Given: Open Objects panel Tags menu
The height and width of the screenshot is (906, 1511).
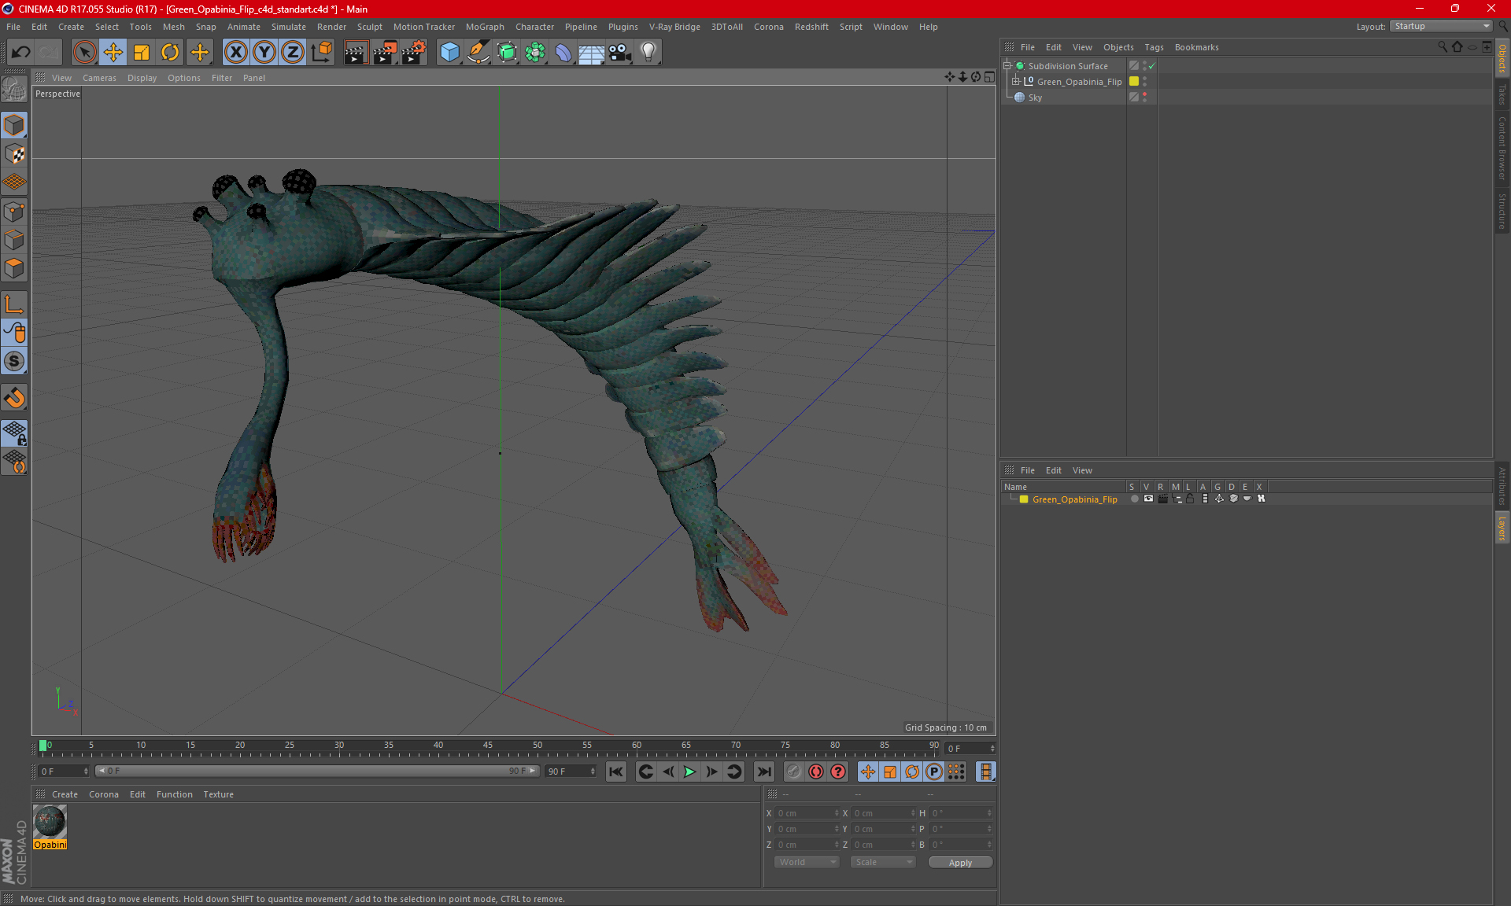Looking at the screenshot, I should (x=1154, y=47).
